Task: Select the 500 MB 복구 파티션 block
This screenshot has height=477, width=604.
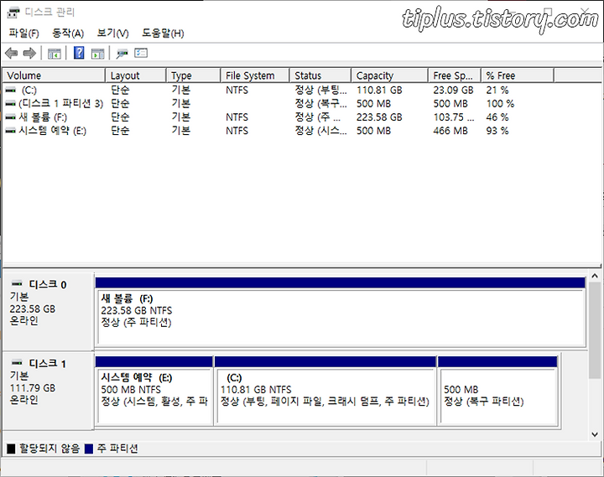Action: pos(497,391)
